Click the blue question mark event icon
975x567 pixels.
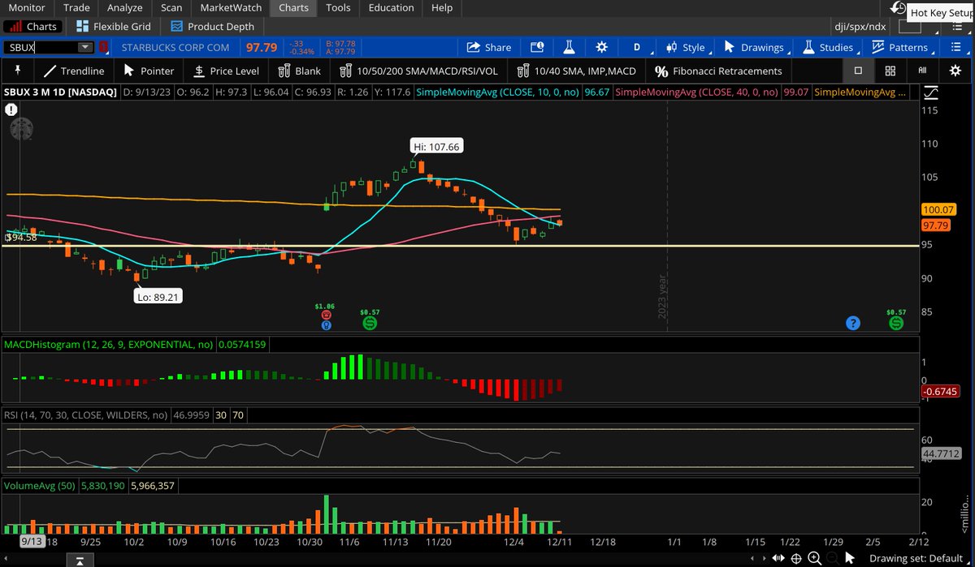point(852,323)
